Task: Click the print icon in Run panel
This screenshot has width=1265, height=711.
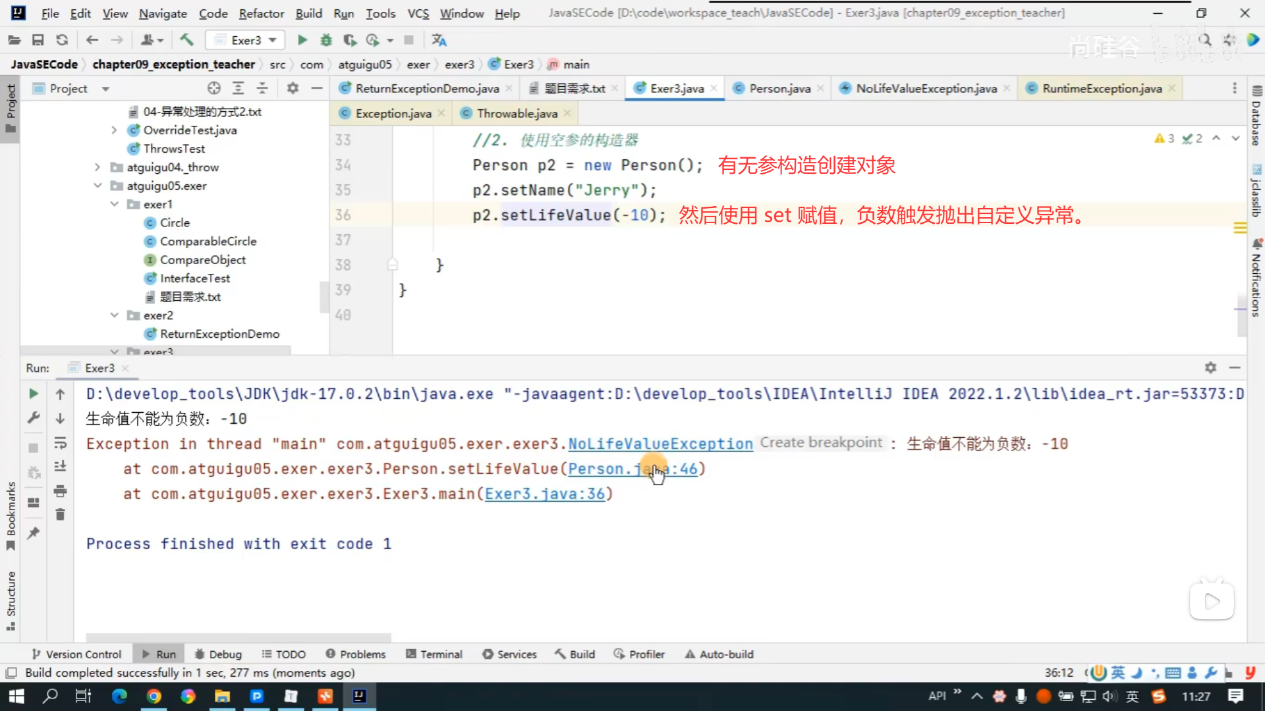Action: tap(60, 491)
